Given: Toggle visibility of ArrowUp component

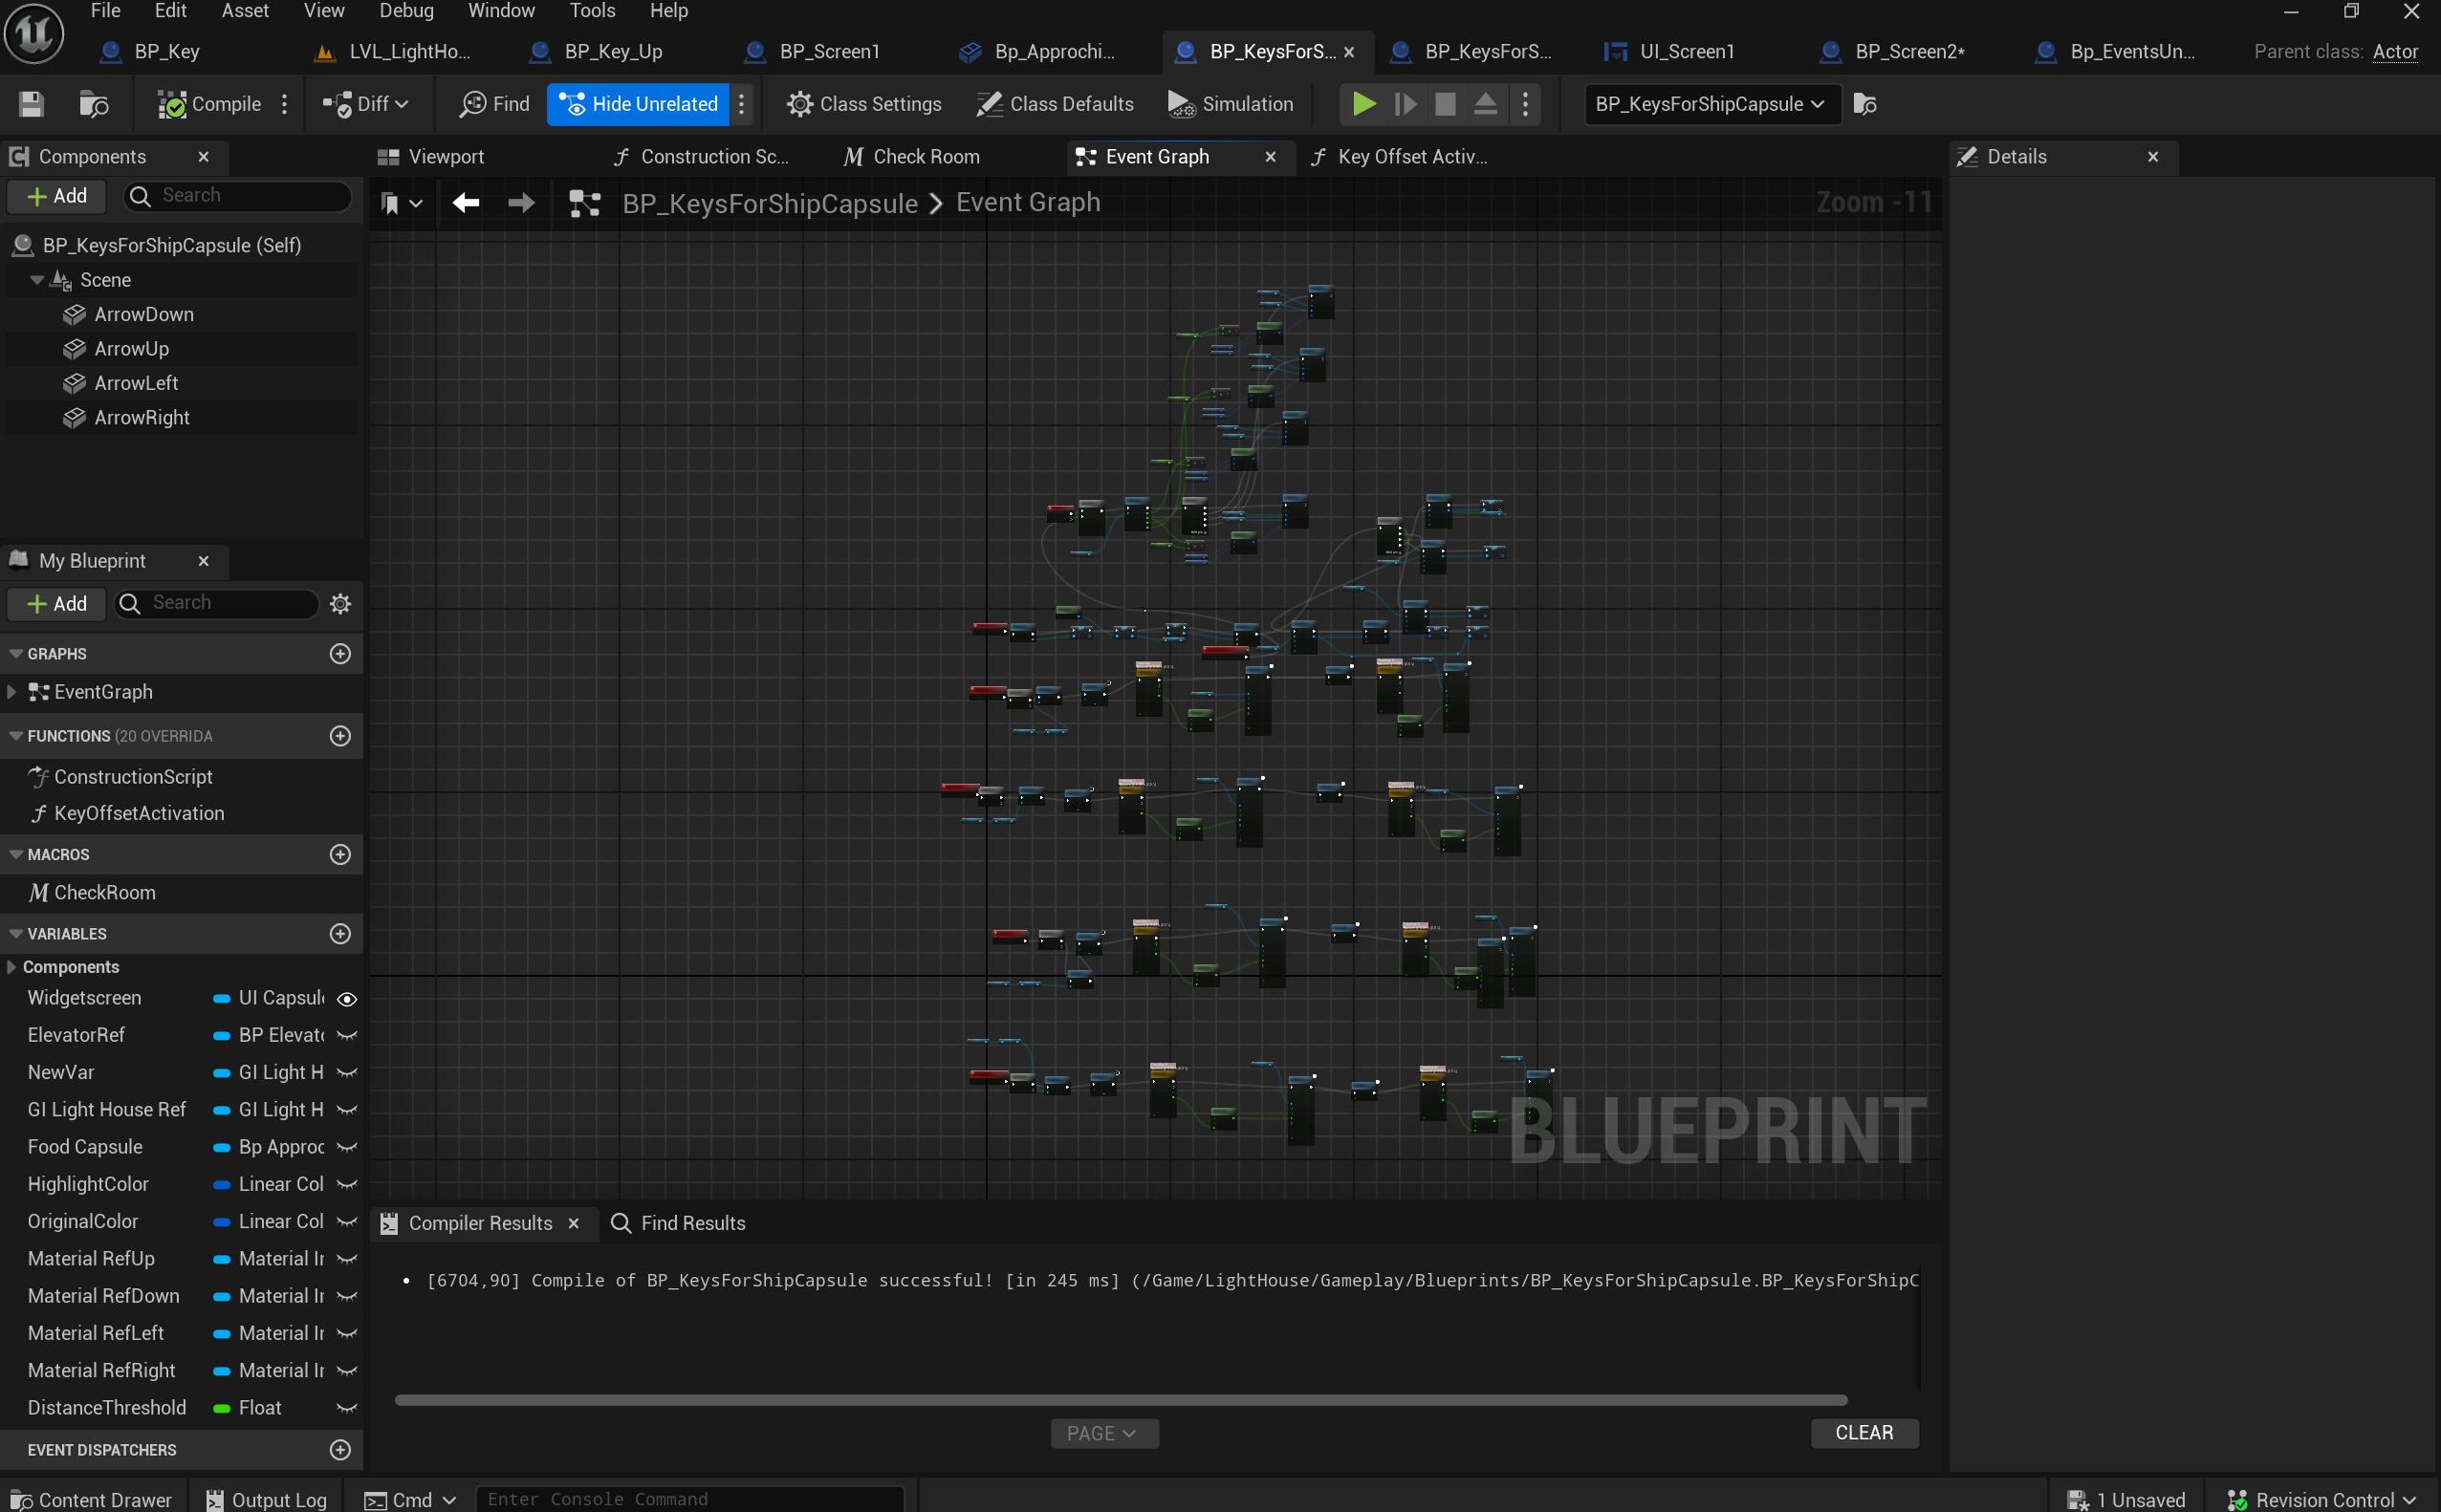Looking at the screenshot, I should tap(347, 349).
